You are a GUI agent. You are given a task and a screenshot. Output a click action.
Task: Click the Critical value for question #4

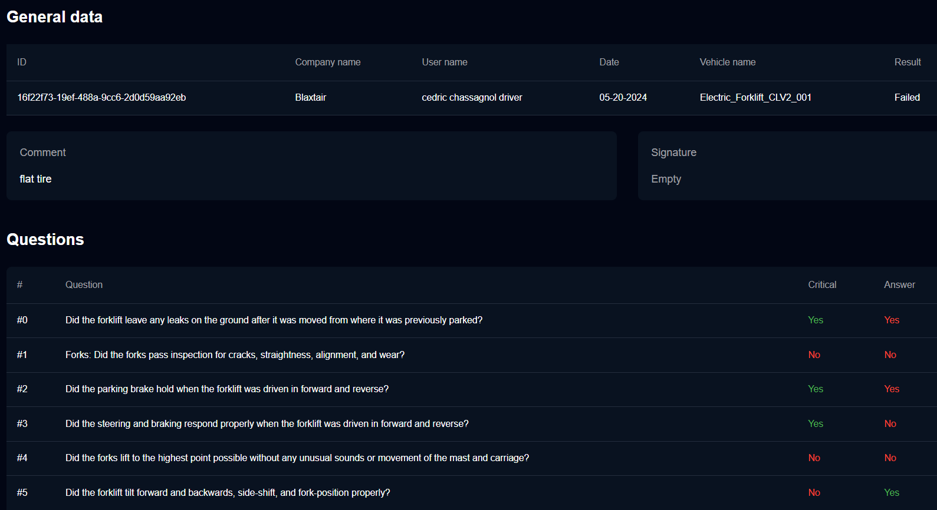(814, 458)
